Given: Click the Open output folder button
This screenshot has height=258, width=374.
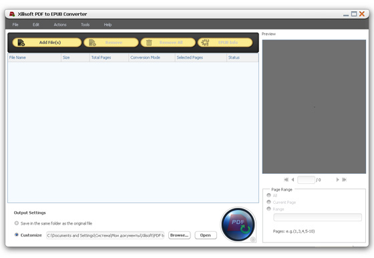Looking at the screenshot, I should 206,235.
